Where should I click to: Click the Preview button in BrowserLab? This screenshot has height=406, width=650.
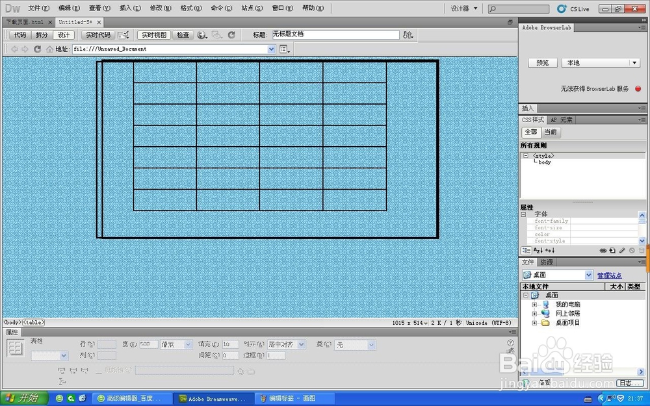[x=543, y=62]
